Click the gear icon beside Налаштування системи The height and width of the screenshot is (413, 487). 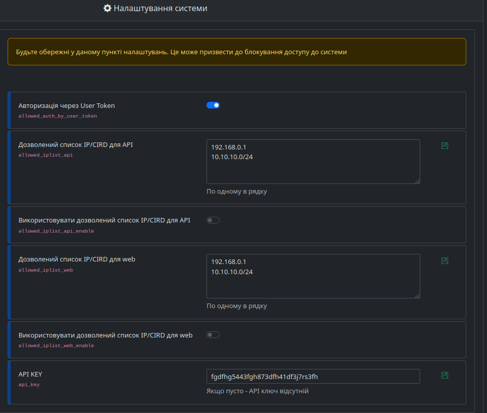point(107,8)
